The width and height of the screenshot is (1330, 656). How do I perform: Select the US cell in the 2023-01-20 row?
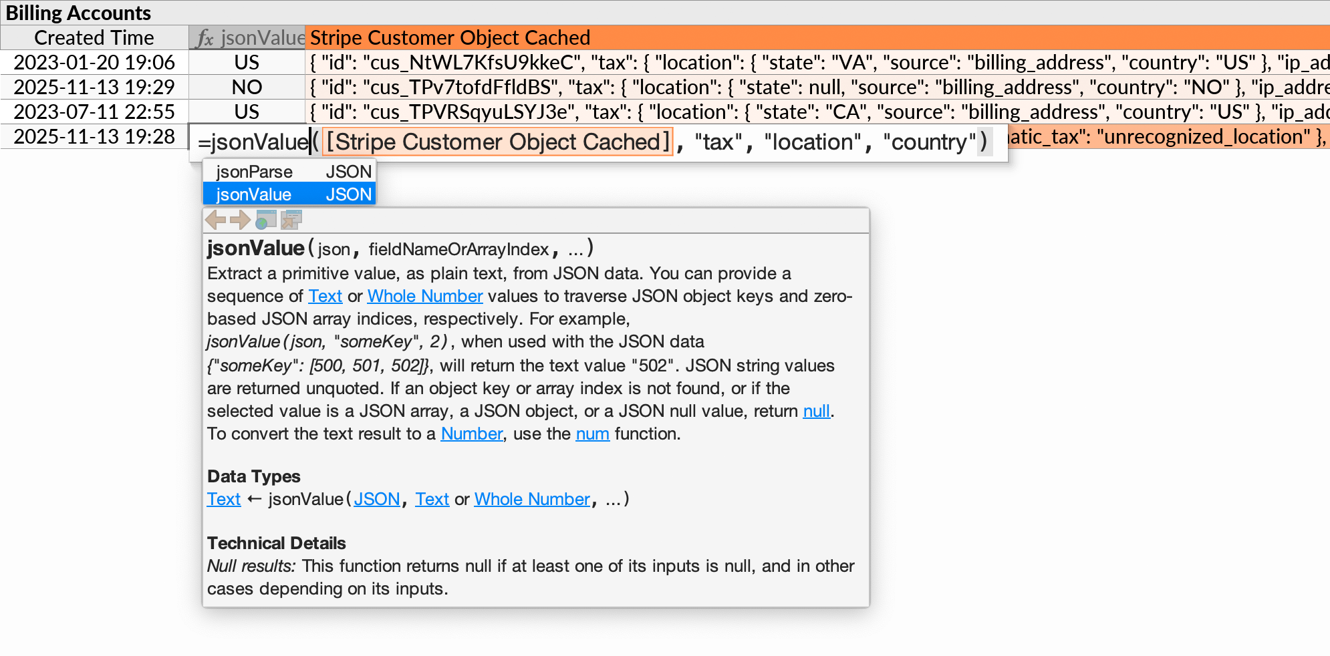(247, 62)
